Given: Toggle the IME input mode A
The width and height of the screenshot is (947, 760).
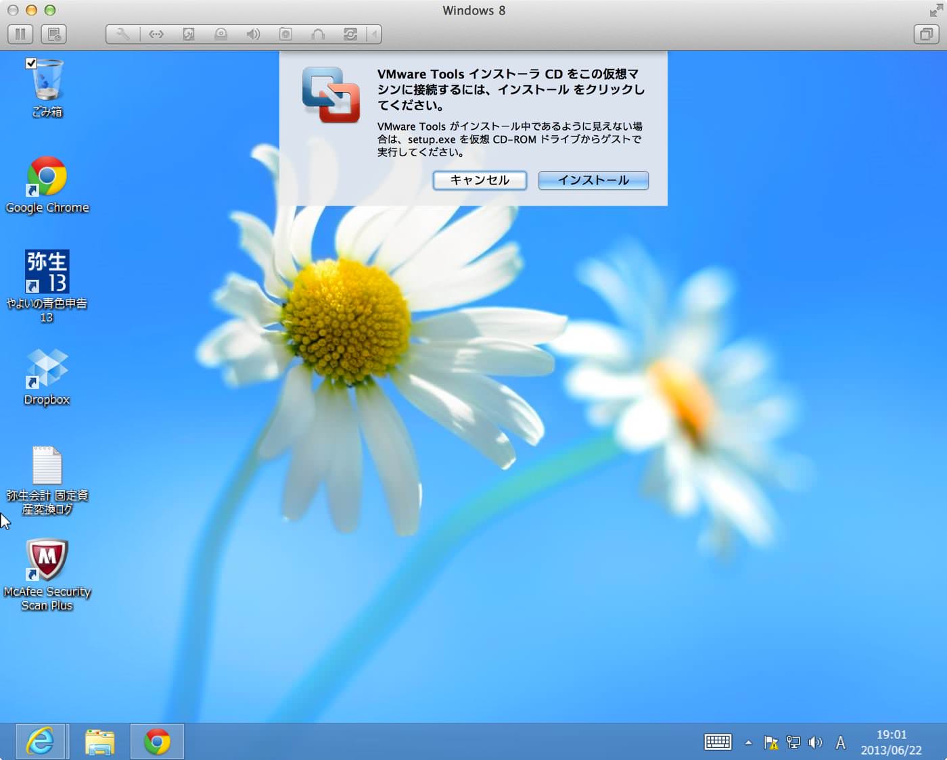Looking at the screenshot, I should click(x=840, y=742).
